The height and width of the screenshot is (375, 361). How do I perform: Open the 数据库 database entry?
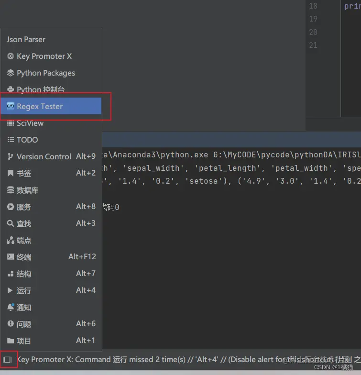point(51,190)
